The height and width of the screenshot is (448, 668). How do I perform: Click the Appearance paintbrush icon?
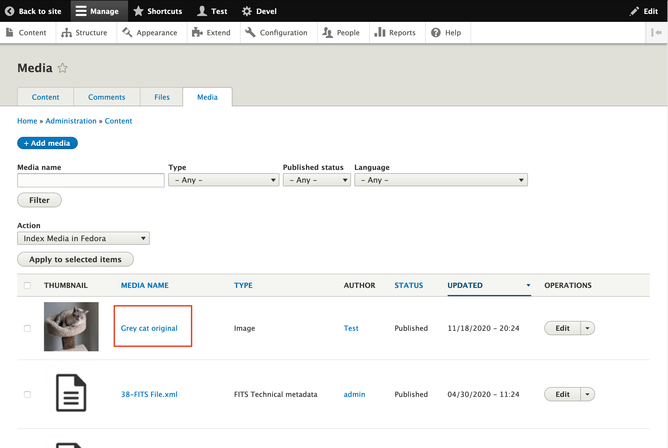[127, 32]
